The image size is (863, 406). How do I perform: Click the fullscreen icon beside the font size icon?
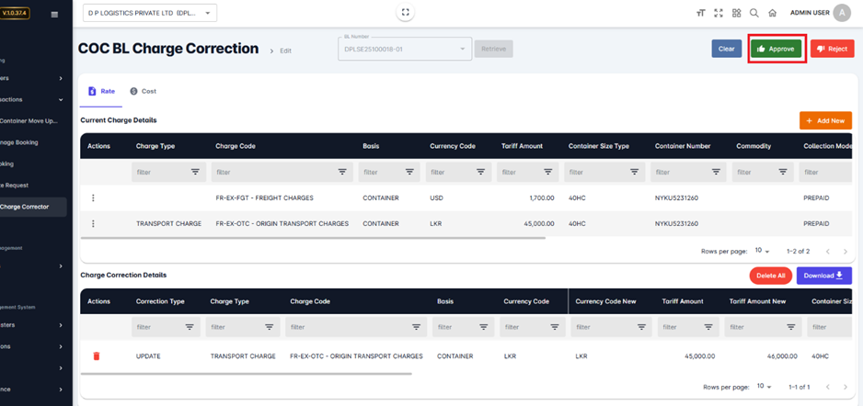719,14
